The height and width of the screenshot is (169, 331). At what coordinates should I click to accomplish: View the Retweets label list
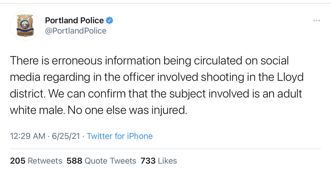click(45, 161)
